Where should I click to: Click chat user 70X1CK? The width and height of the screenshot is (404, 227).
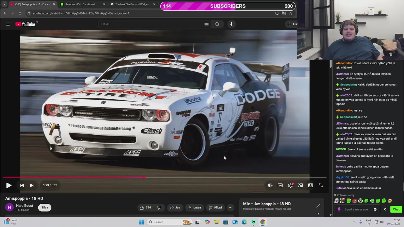click(x=341, y=149)
